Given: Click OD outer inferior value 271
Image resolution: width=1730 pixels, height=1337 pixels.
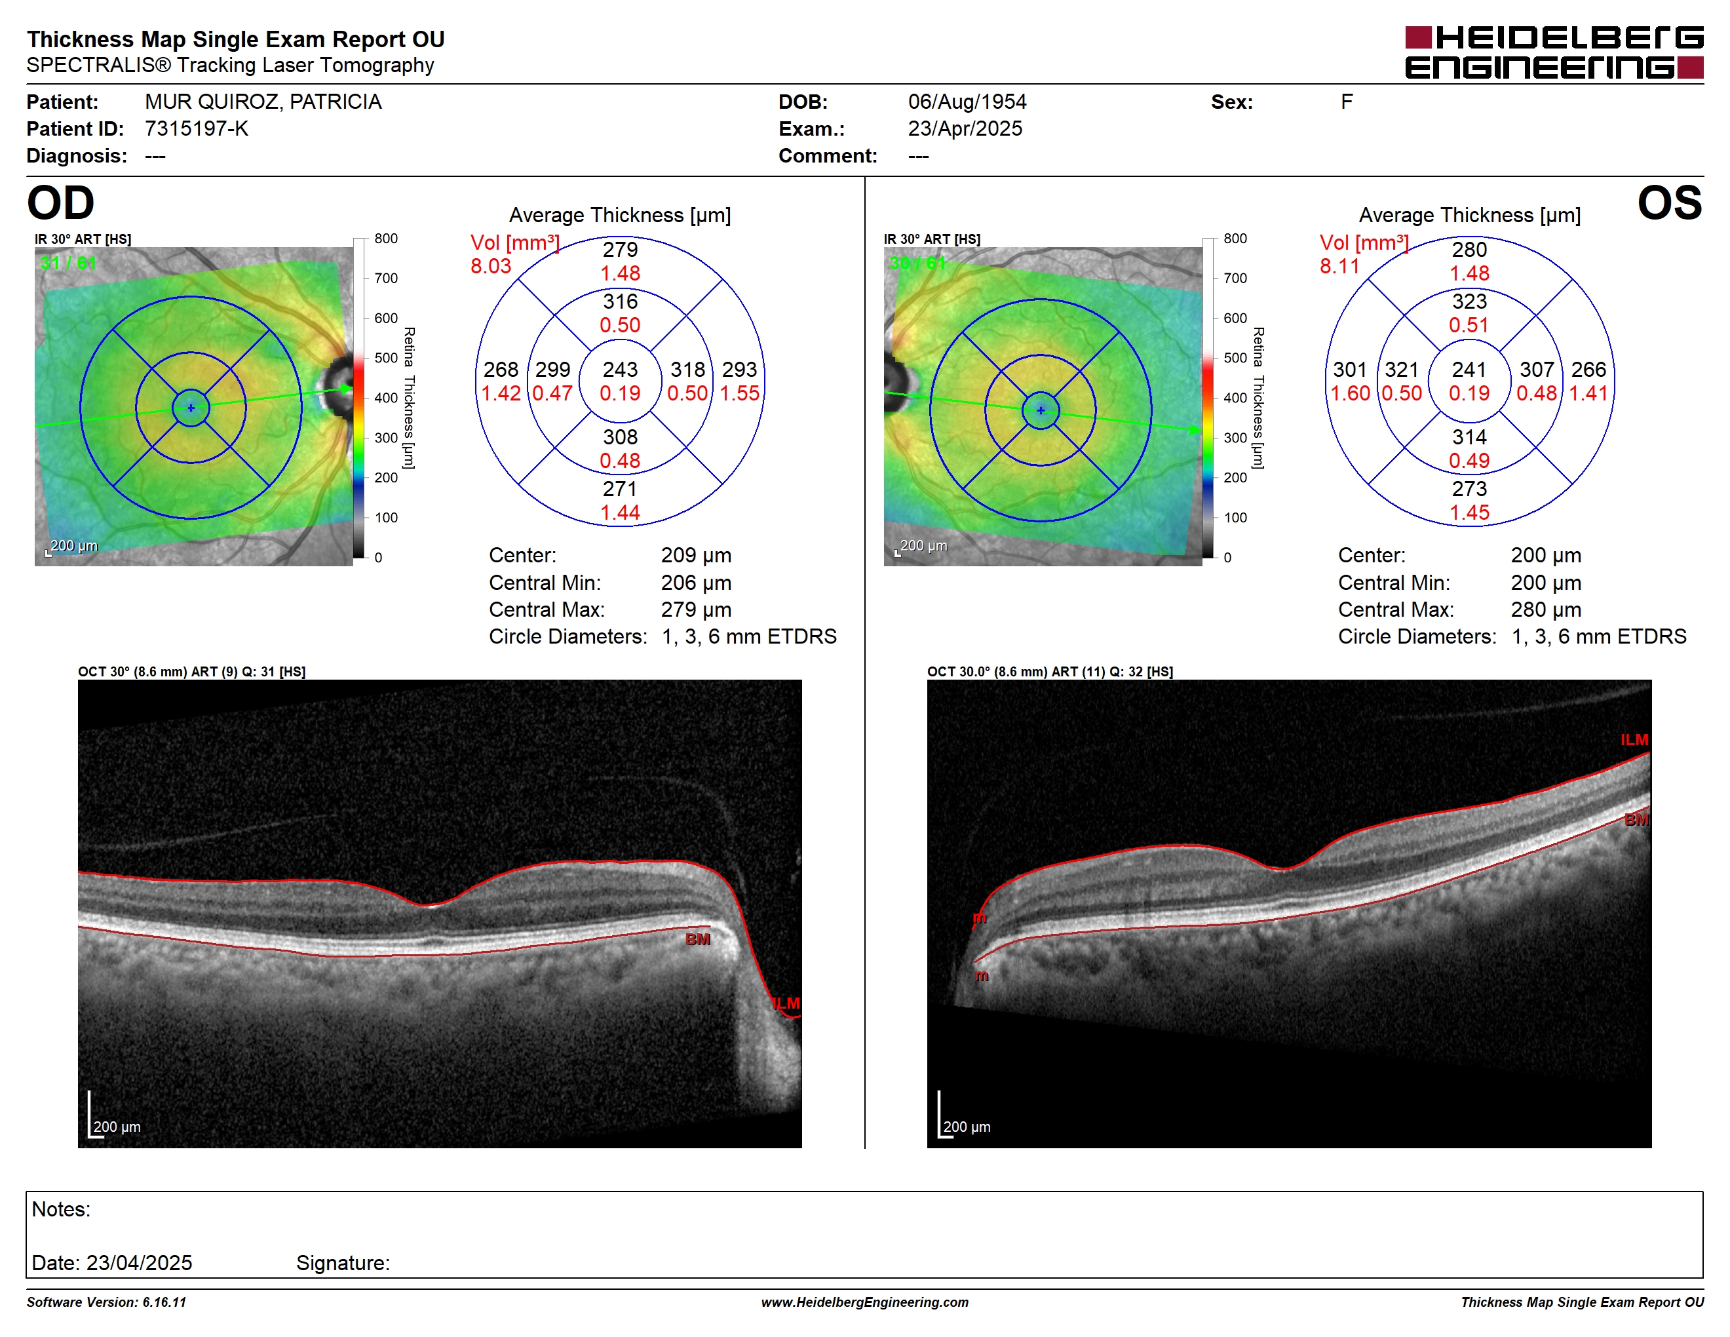Looking at the screenshot, I should click(620, 489).
